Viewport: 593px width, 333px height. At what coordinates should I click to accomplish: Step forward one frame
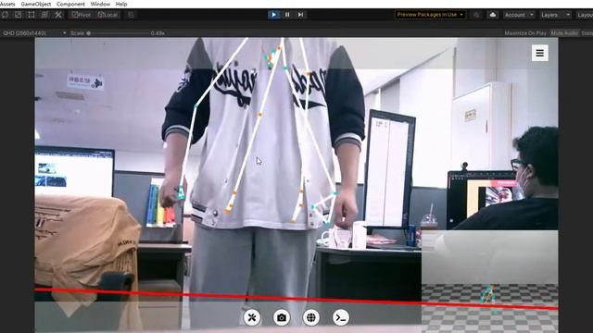pyautogui.click(x=300, y=15)
